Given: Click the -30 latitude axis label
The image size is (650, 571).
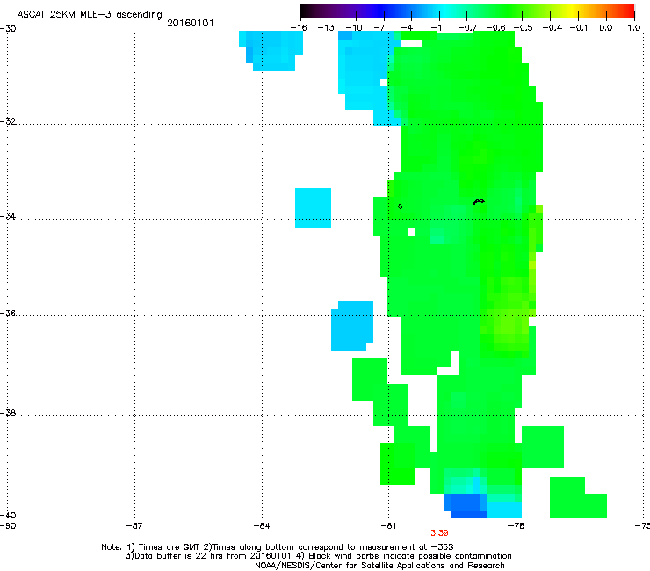Looking at the screenshot, I should pos(8,29).
